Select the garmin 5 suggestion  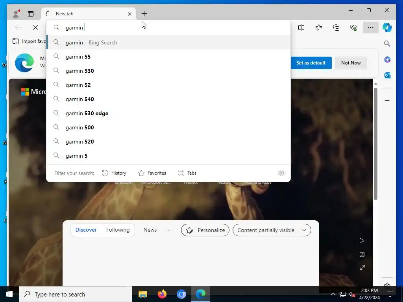click(168, 156)
